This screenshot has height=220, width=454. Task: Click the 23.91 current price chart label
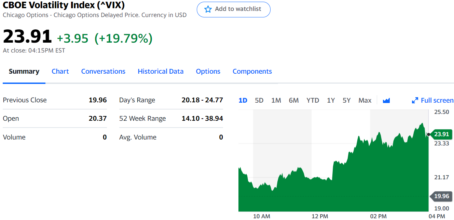[441, 134]
